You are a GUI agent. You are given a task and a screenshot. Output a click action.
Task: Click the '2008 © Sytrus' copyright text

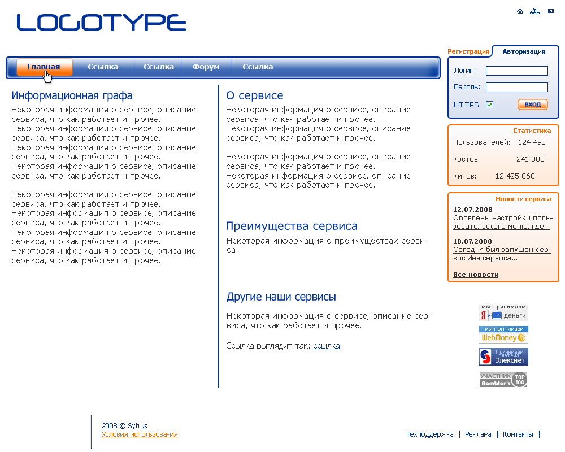[x=124, y=425]
